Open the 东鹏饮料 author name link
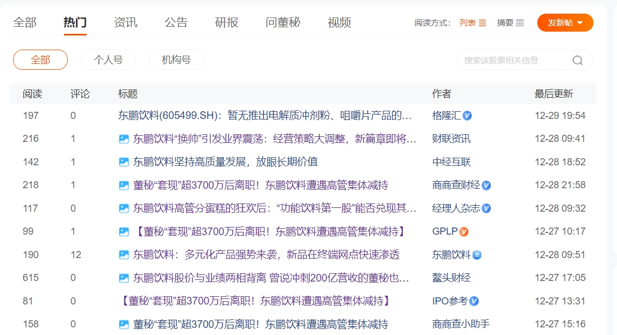This screenshot has height=335, width=617. (x=452, y=255)
